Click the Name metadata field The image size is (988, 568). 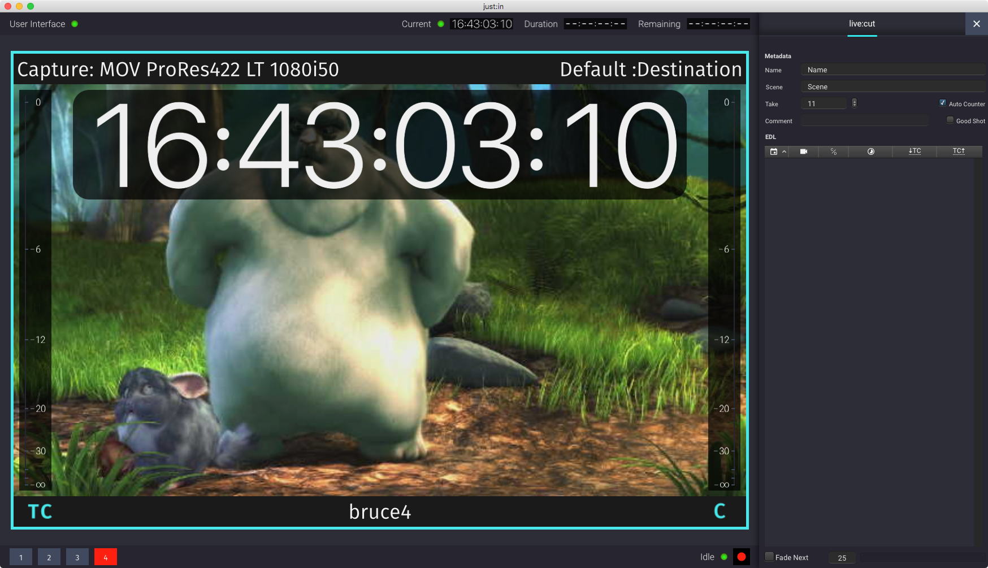[893, 70]
